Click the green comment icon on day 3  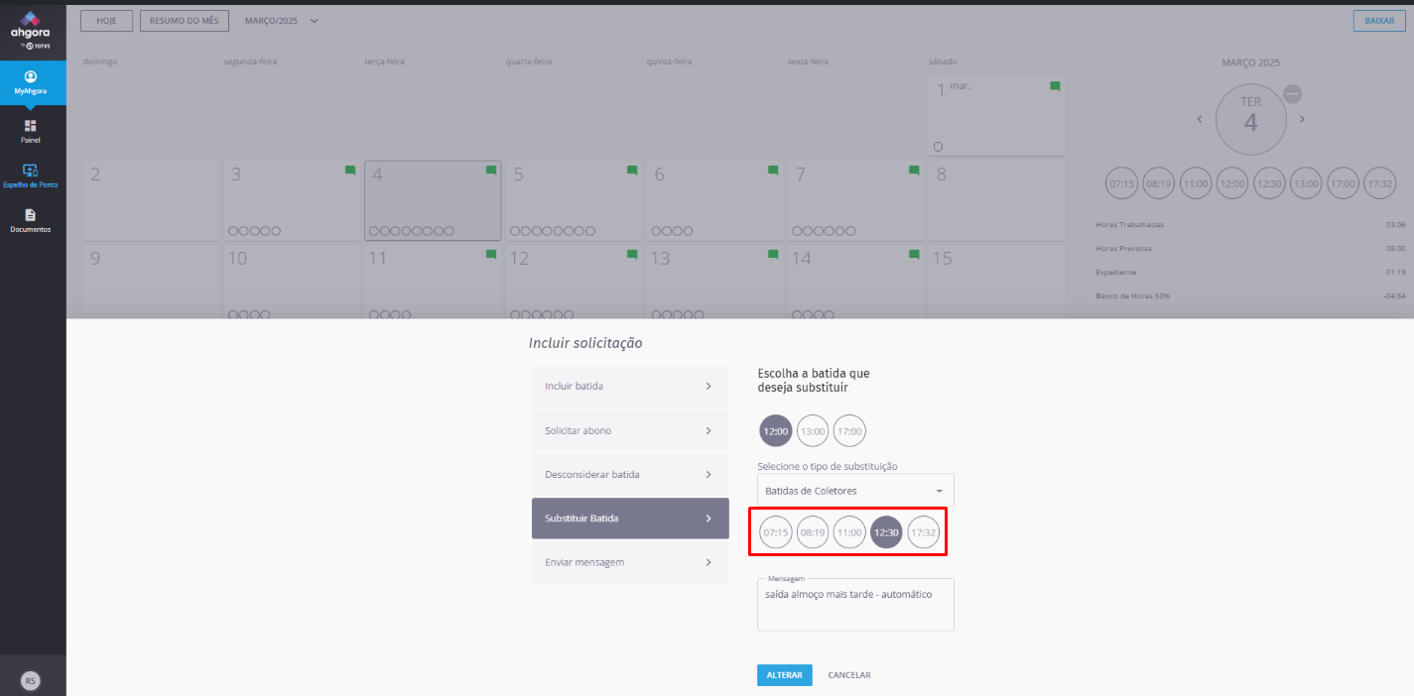click(x=350, y=171)
